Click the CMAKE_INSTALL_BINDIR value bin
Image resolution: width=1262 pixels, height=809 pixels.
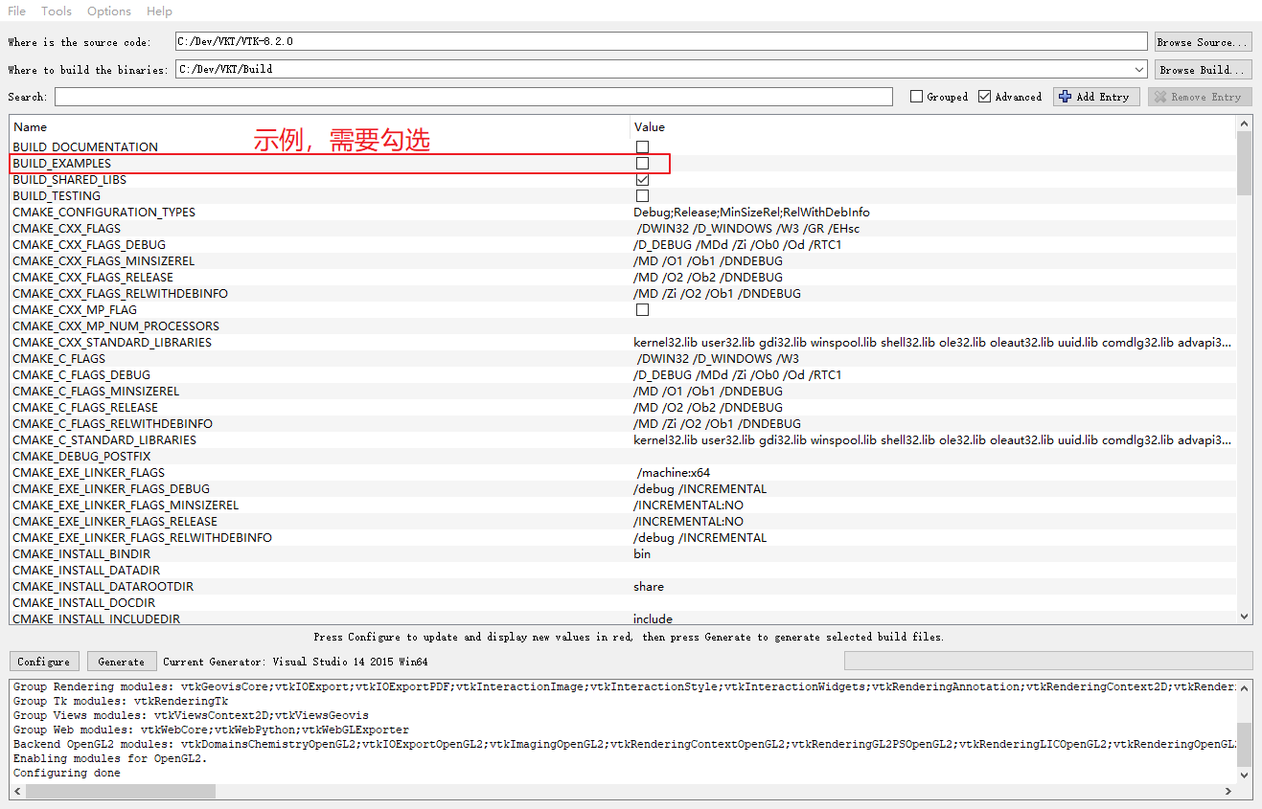coord(642,553)
